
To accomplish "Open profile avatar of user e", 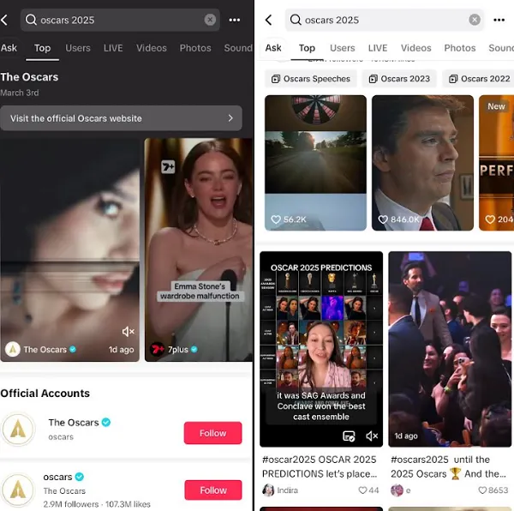I will [397, 490].
